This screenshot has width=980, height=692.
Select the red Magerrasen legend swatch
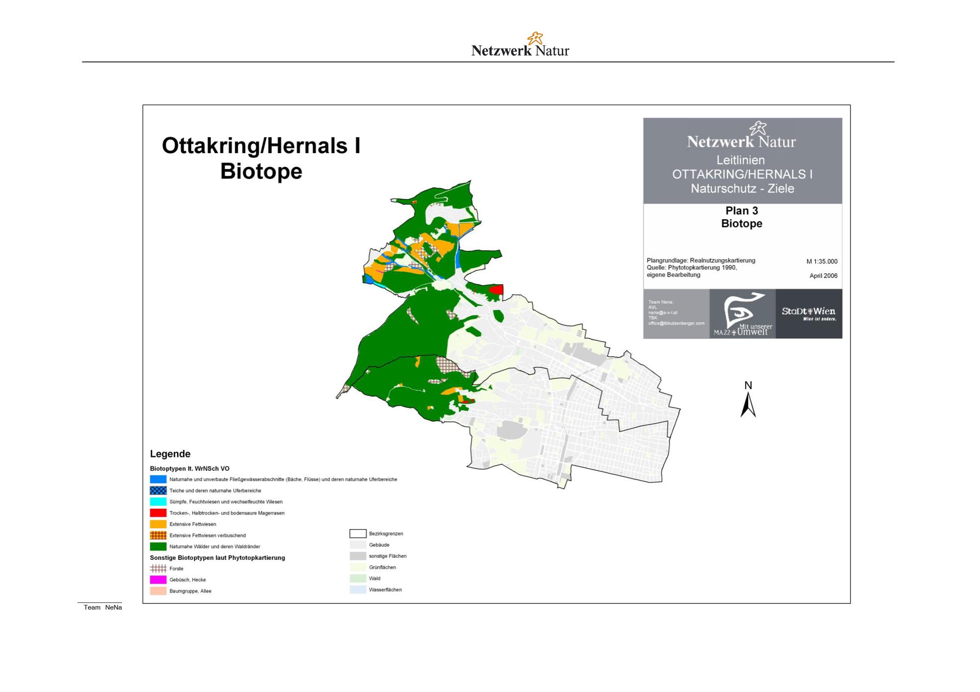(x=158, y=513)
